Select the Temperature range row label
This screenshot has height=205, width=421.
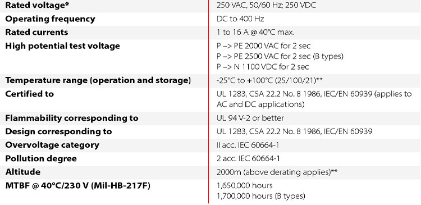pyautogui.click(x=98, y=80)
